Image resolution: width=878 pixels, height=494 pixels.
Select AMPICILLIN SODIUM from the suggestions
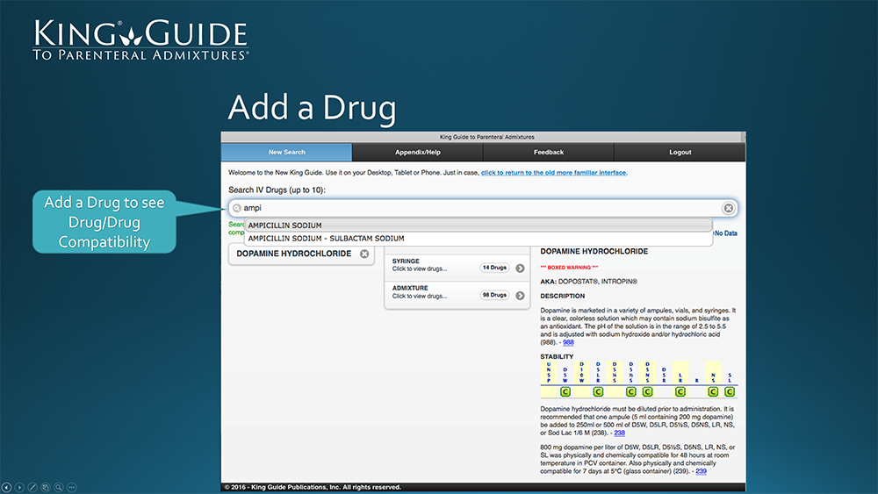click(x=479, y=225)
